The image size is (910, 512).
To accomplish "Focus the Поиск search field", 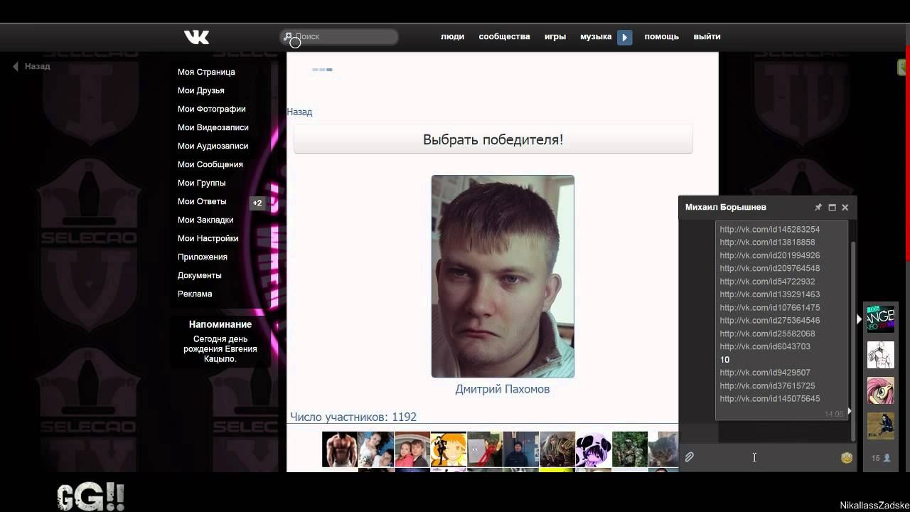I will pyautogui.click(x=340, y=36).
